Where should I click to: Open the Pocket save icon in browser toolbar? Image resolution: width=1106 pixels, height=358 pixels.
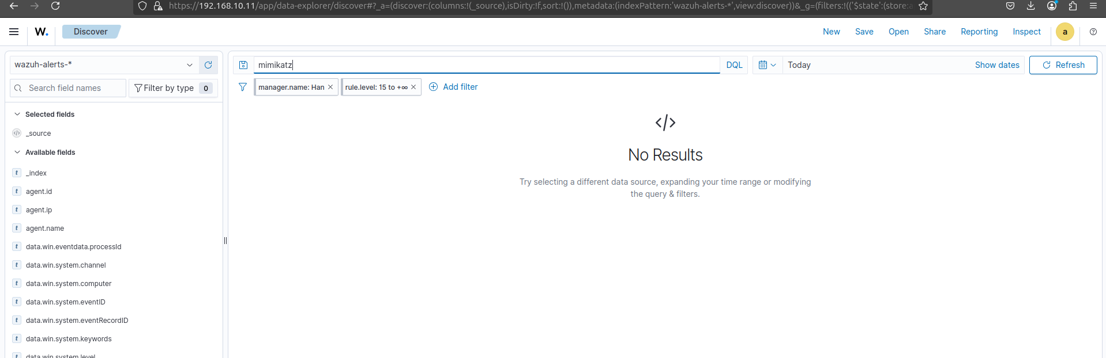tap(1010, 6)
